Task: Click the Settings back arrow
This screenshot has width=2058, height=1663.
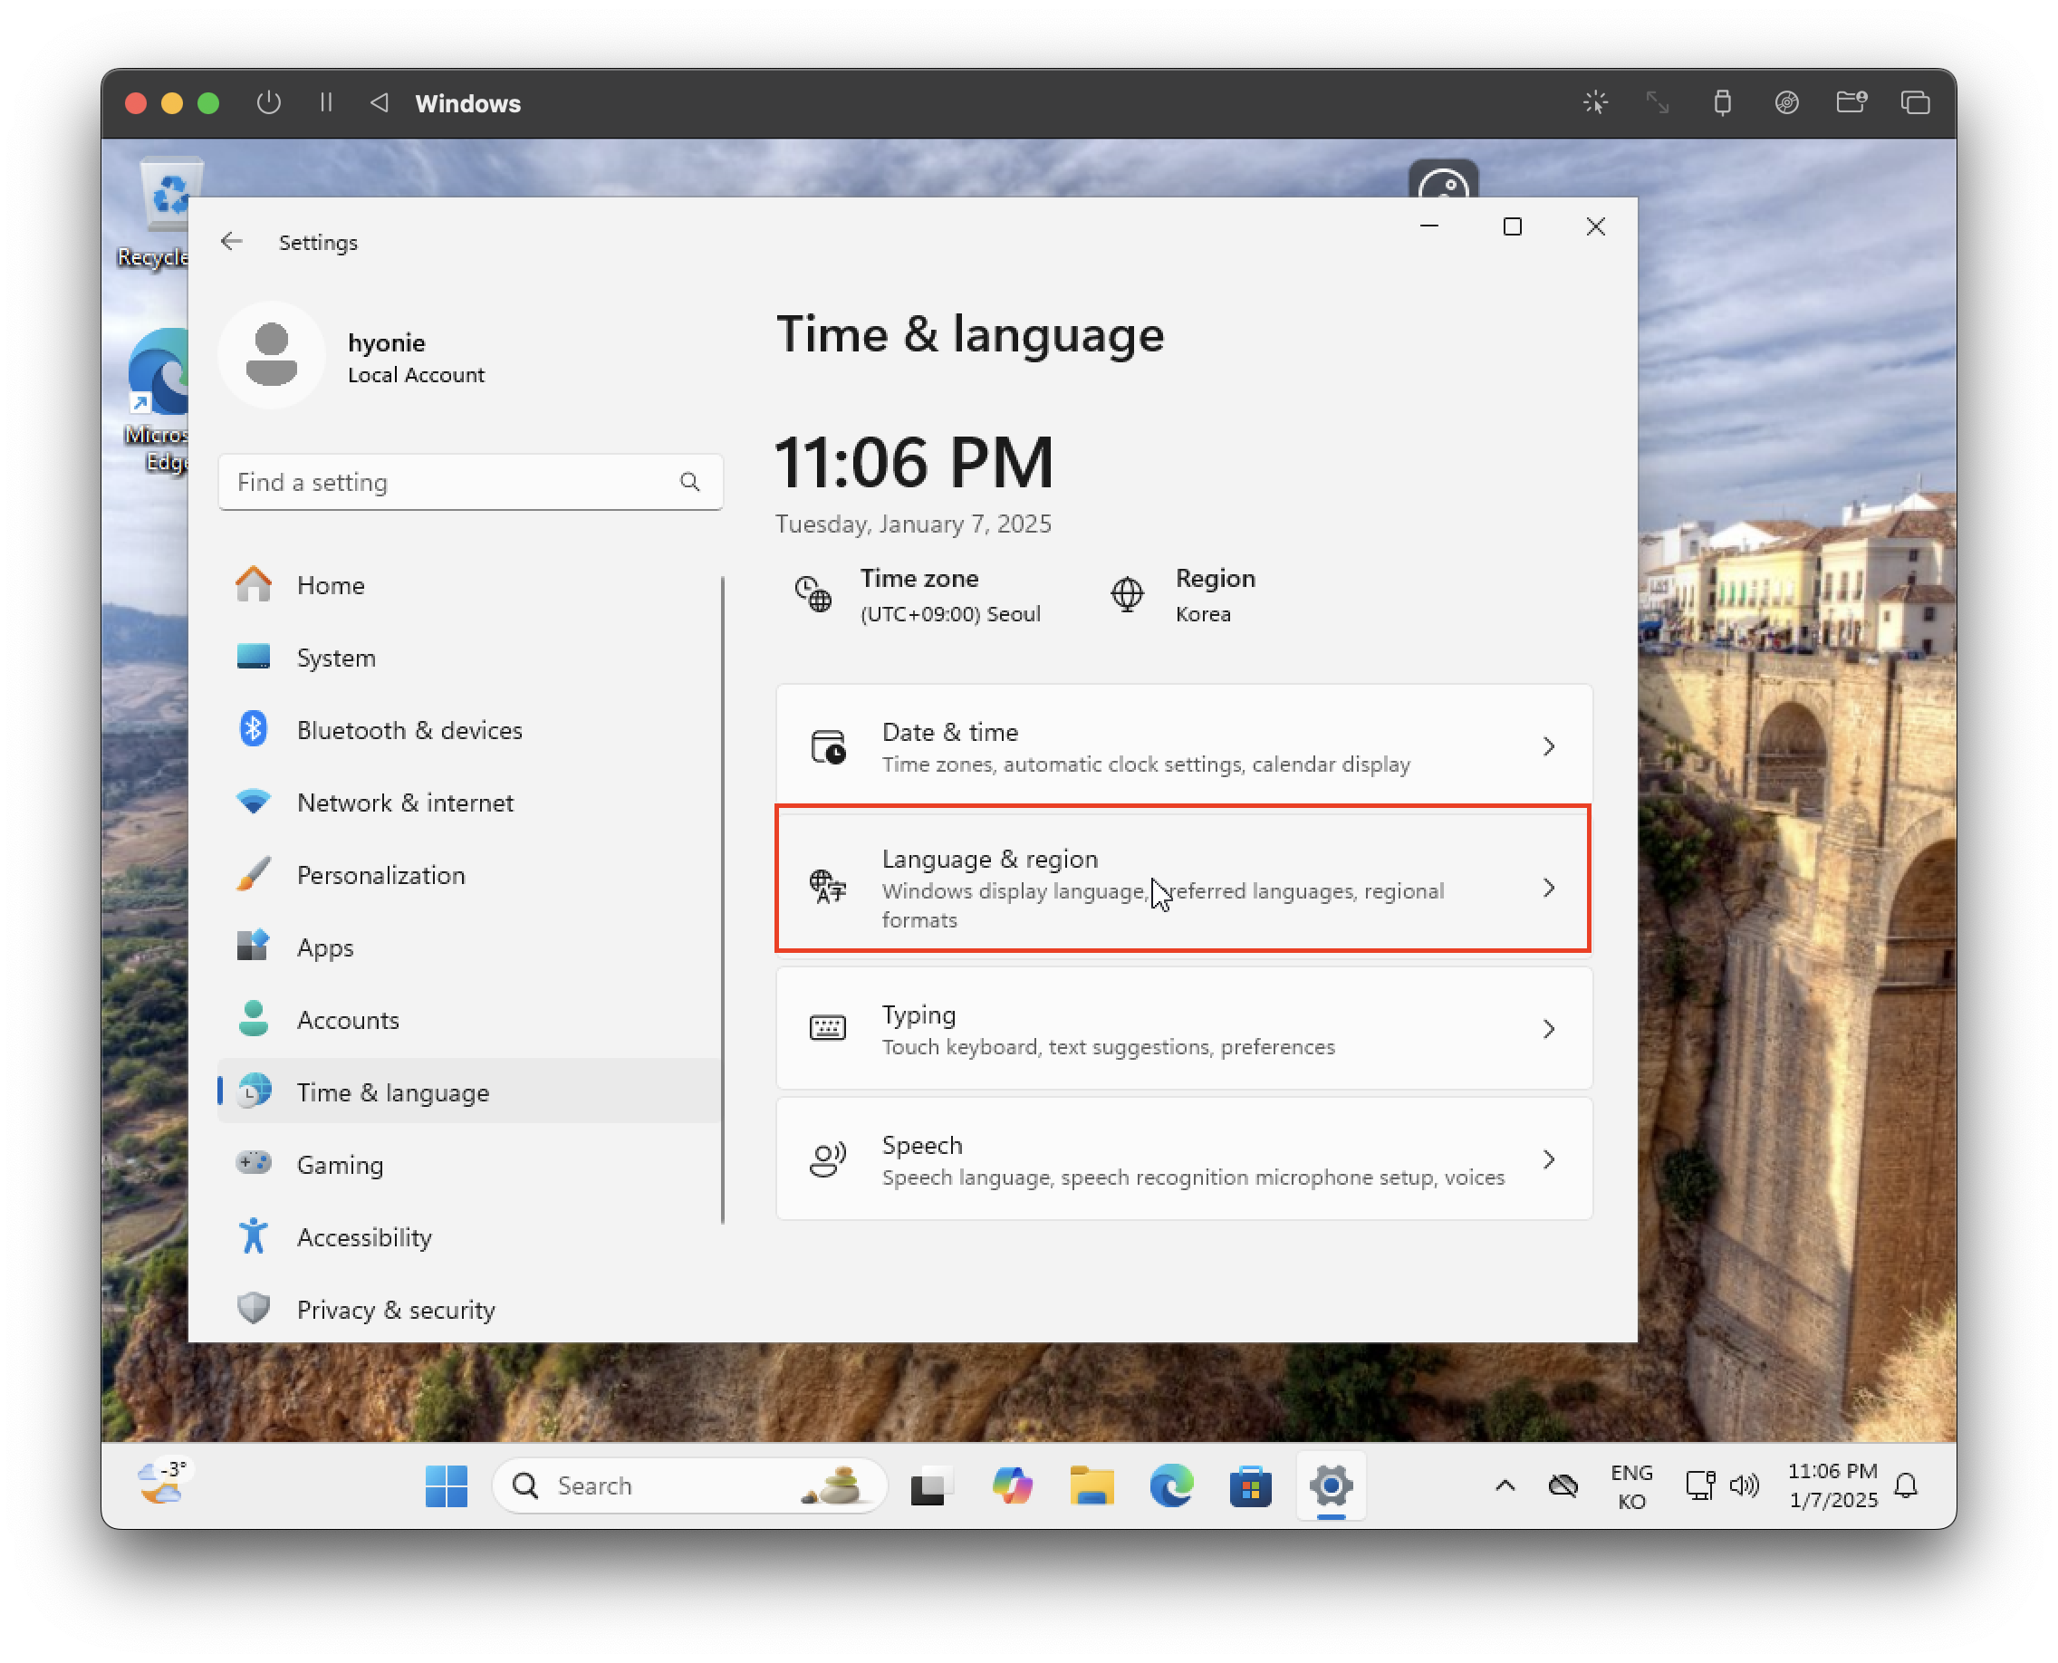Action: [x=231, y=242]
